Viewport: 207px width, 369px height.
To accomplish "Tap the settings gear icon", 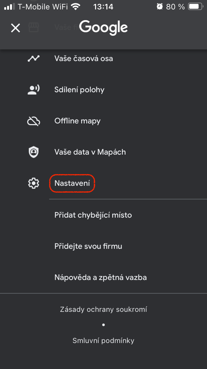I will (33, 184).
